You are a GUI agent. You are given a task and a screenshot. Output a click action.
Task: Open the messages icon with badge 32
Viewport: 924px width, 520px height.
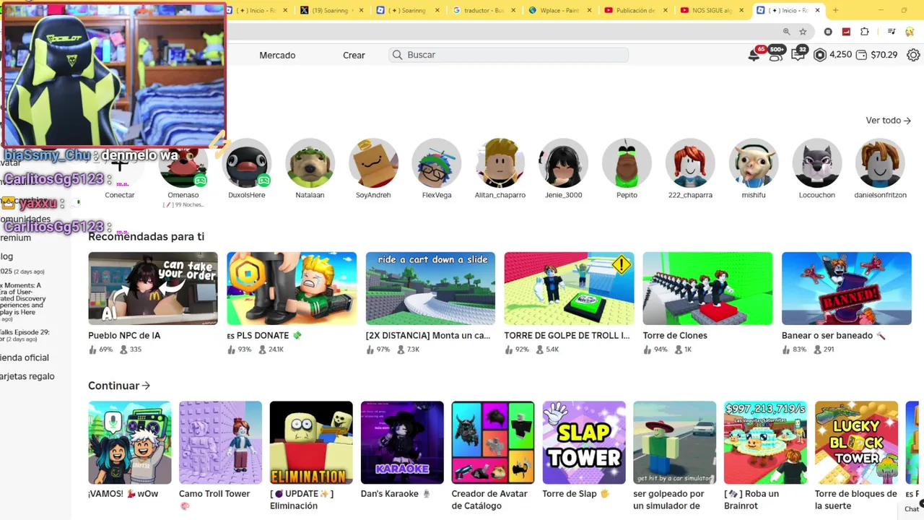click(x=798, y=54)
